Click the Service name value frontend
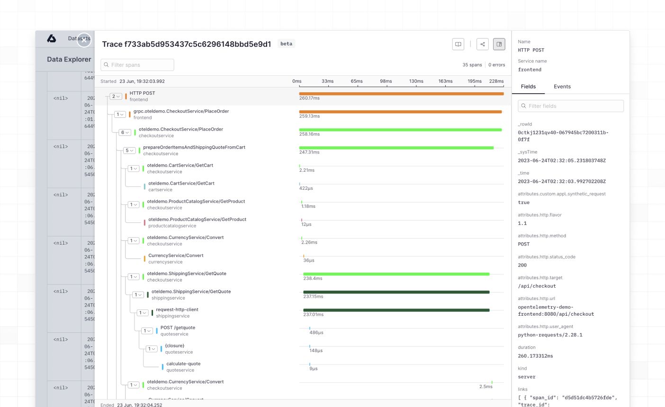 530,70
